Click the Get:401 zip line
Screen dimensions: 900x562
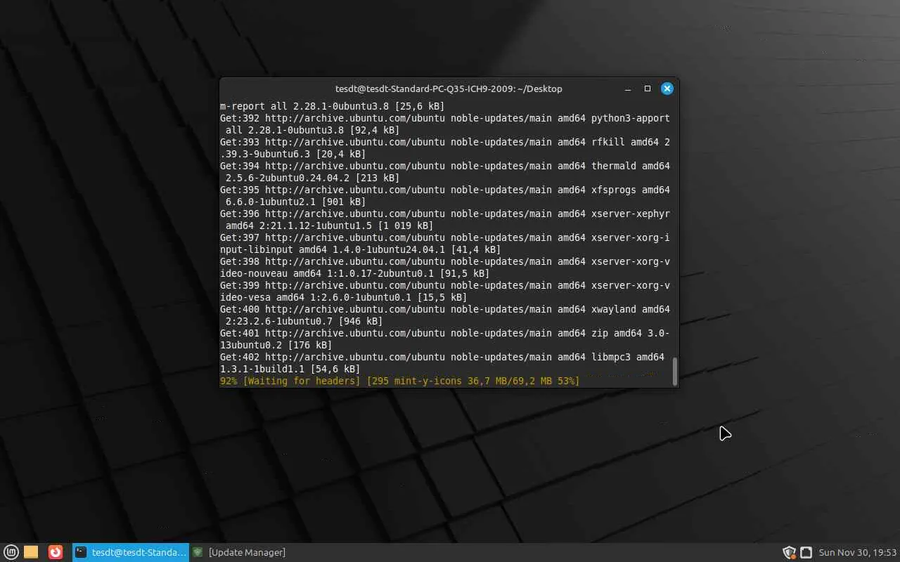point(445,333)
